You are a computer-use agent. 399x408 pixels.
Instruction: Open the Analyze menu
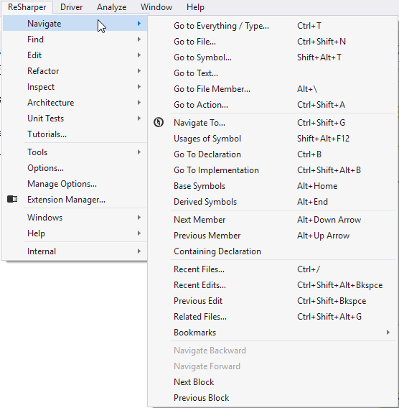coord(111,7)
